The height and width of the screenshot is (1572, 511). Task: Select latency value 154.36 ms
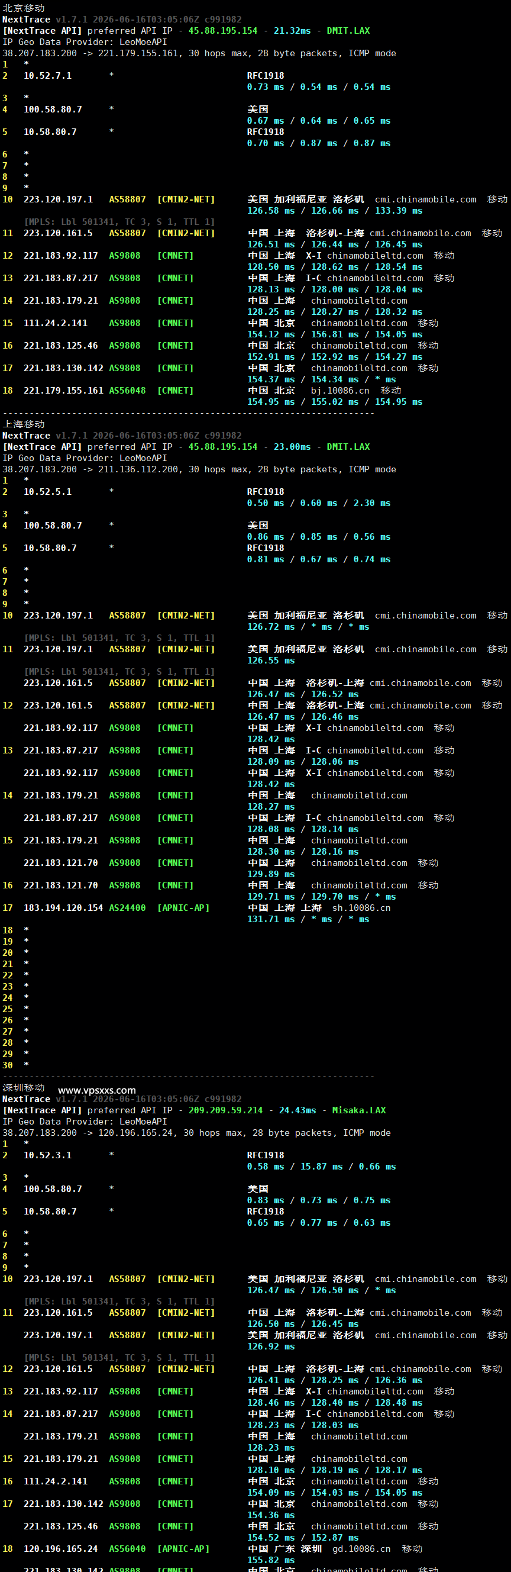click(x=271, y=1515)
